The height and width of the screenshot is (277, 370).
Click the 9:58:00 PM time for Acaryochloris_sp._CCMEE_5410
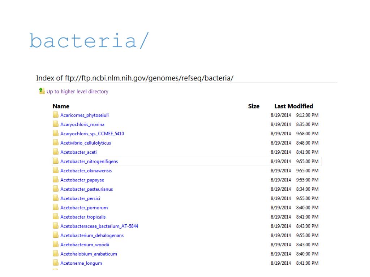click(x=307, y=133)
